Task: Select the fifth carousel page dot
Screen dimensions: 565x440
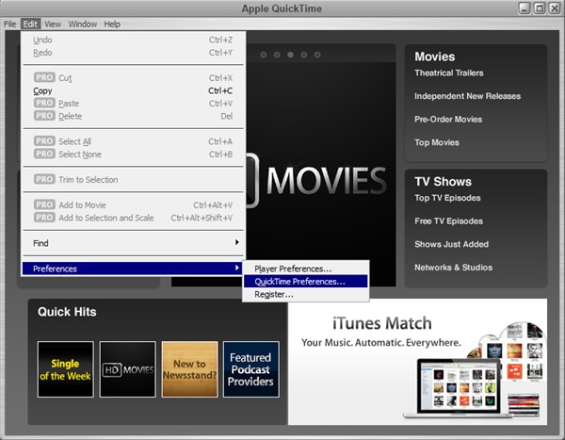Action: coord(317,55)
